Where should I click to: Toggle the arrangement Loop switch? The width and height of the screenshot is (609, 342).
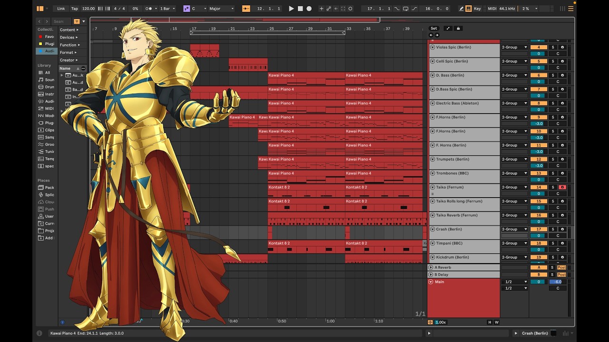406,9
